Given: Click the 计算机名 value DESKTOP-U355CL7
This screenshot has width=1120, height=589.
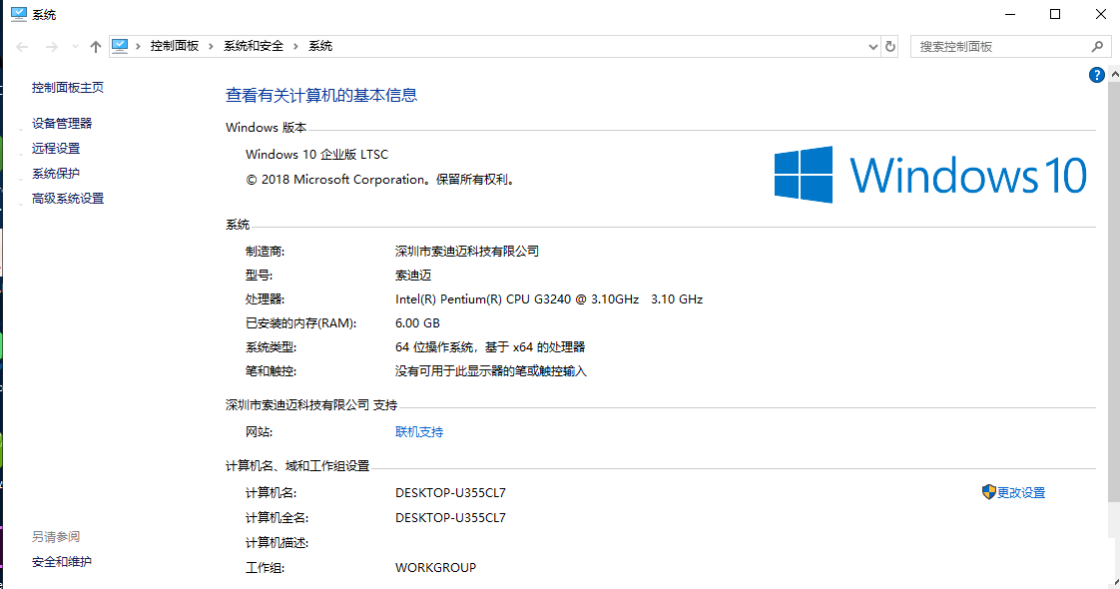Looking at the screenshot, I should coord(451,492).
